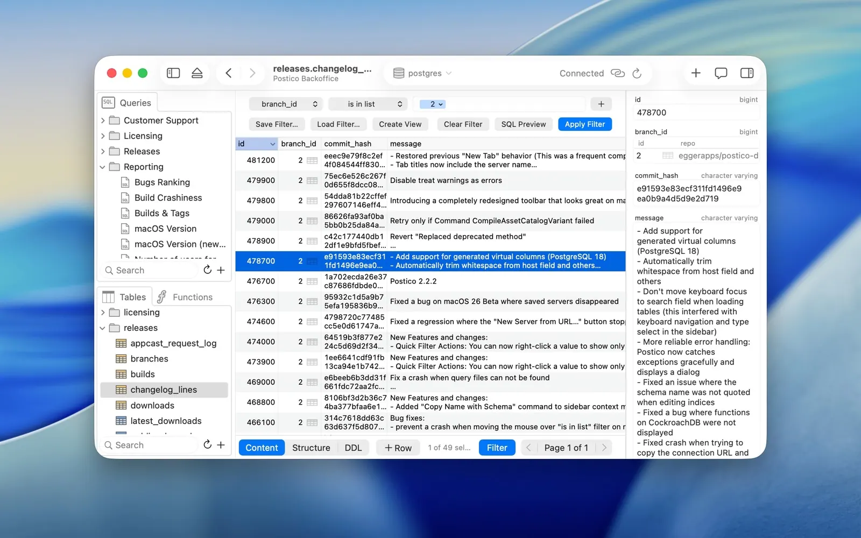Click Clear Filter button
The height and width of the screenshot is (538, 861).
(x=463, y=124)
